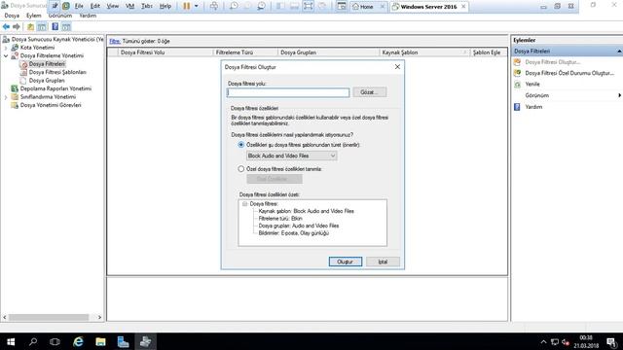The image size is (623, 350).
Task: Click the up-folder toolbar icon
Action: click(x=30, y=26)
